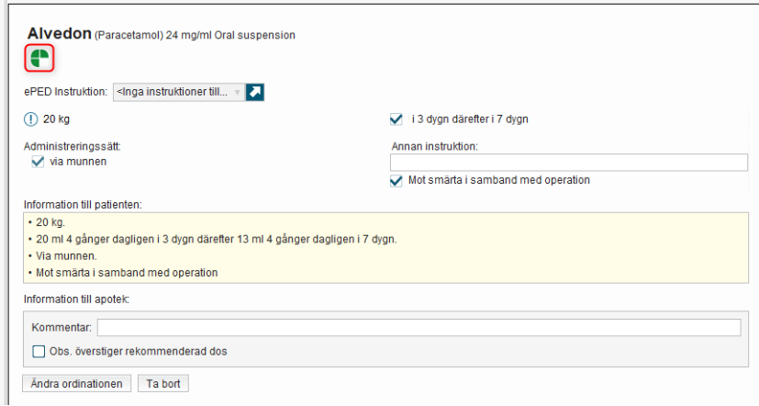This screenshot has height=406, width=759.
Task: Click the arrow icon beside ePED dropdown
Action: (256, 92)
